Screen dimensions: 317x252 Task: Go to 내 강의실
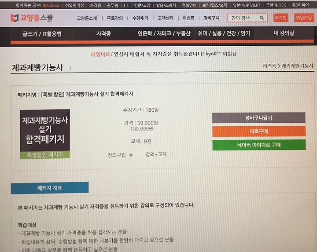tap(284, 33)
